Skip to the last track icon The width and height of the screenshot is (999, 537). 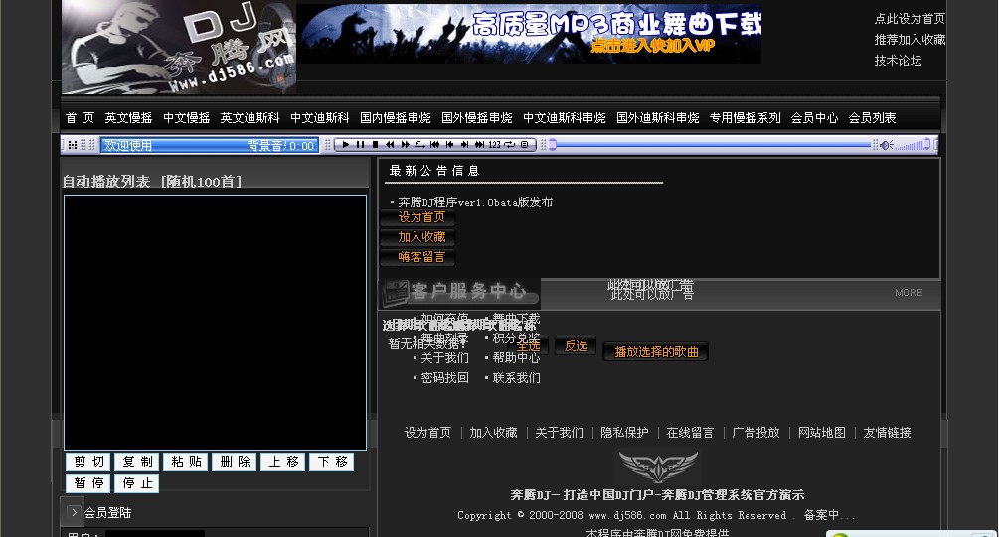click(479, 145)
